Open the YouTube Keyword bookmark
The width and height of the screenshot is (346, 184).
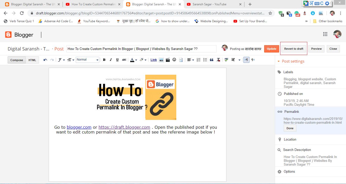coord(94,21)
